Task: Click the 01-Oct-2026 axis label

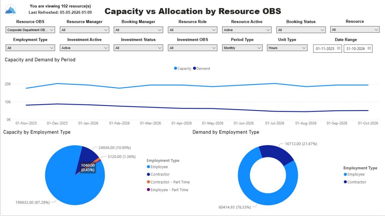Action: pos(368,123)
